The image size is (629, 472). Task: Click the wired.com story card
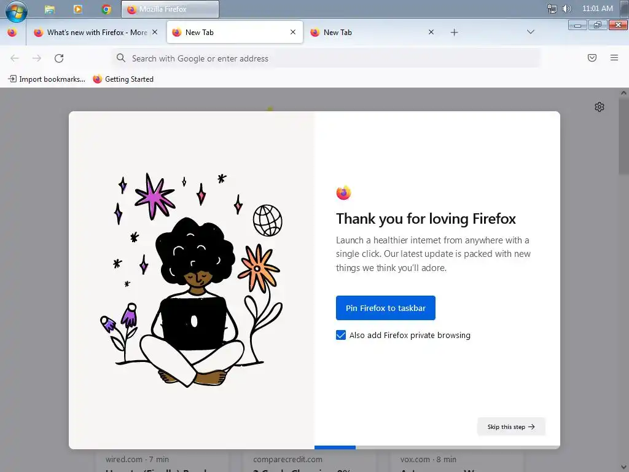(162, 461)
